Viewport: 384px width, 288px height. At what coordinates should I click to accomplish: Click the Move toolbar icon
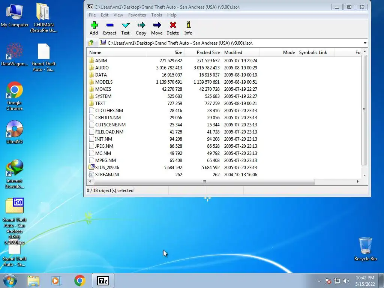[x=157, y=28]
